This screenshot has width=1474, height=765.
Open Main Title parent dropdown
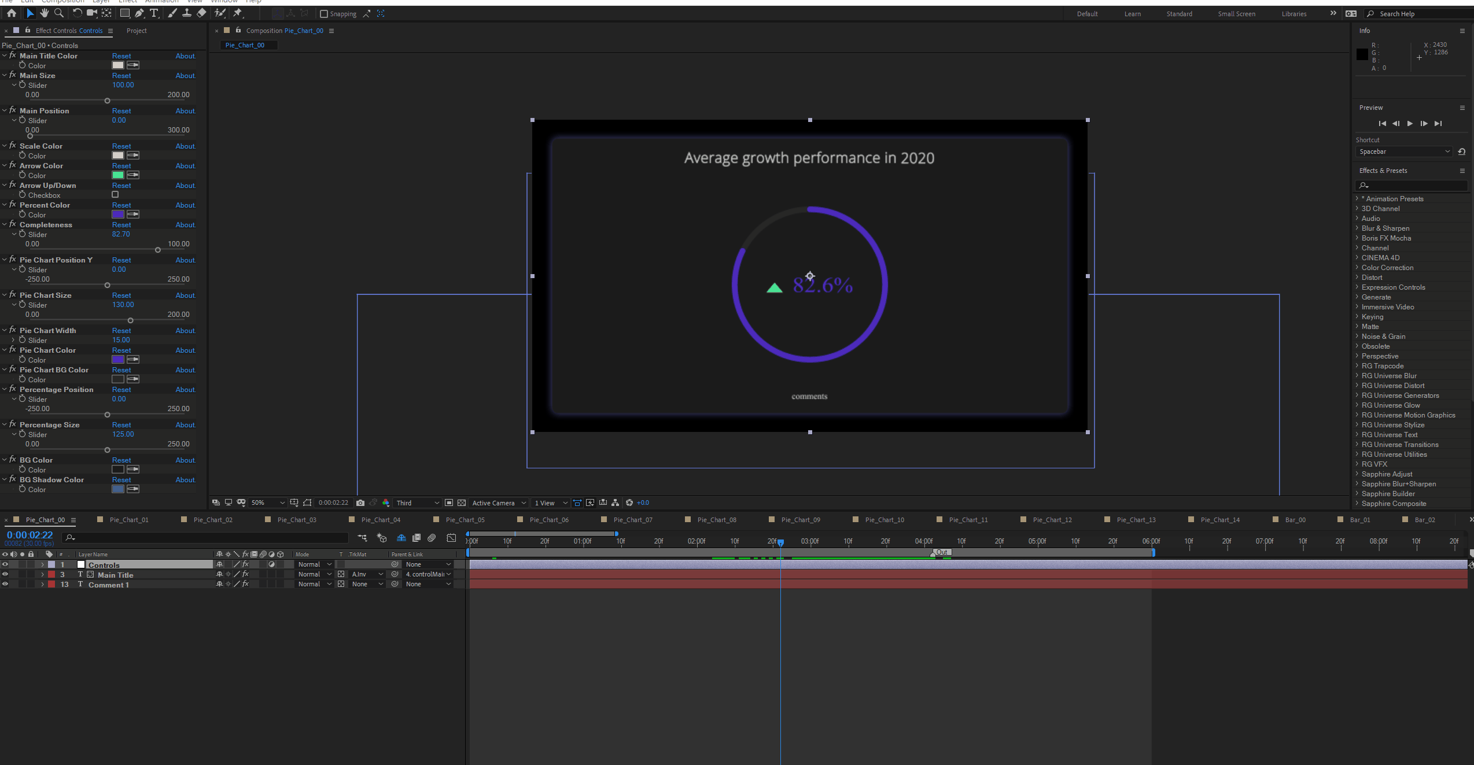tap(428, 574)
